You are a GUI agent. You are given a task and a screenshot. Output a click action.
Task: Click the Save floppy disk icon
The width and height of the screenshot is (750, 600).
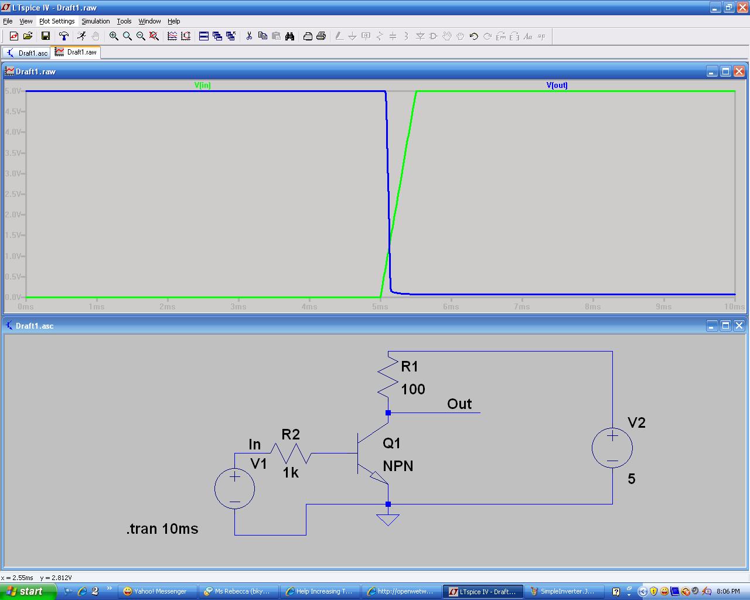point(45,36)
